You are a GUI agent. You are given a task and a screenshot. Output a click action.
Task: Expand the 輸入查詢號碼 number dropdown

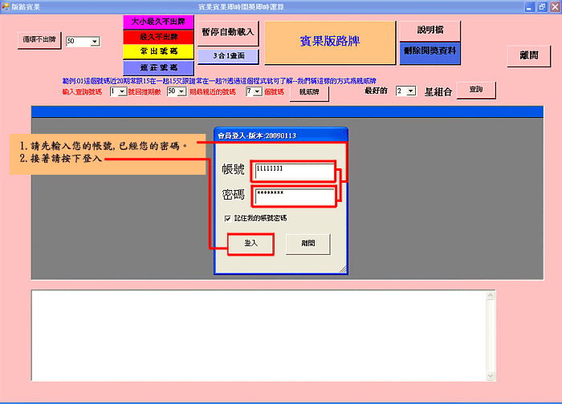(x=122, y=92)
